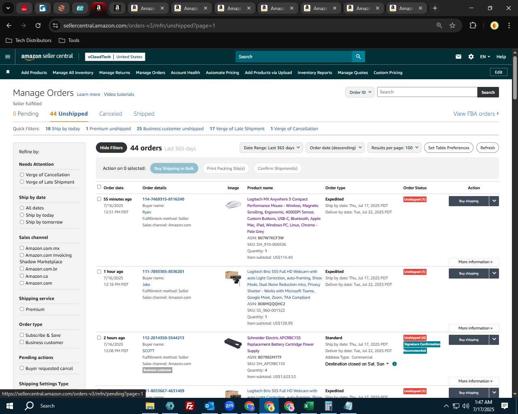Open a new browser tab
The height and width of the screenshot is (414, 518).
pyautogui.click(x=435, y=8)
